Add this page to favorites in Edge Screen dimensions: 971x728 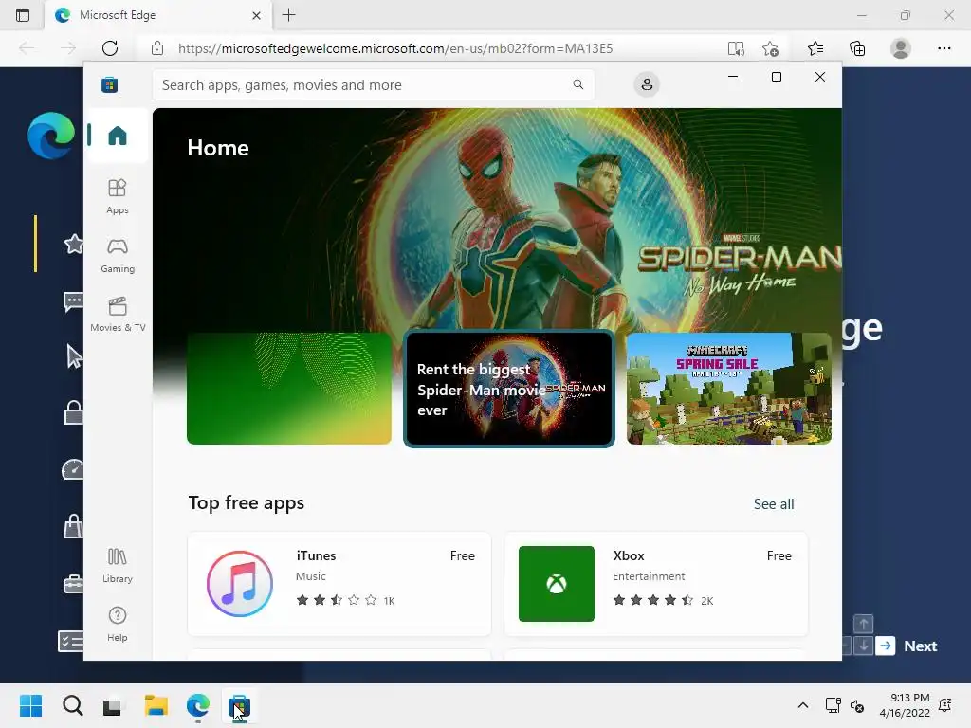pyautogui.click(x=770, y=48)
